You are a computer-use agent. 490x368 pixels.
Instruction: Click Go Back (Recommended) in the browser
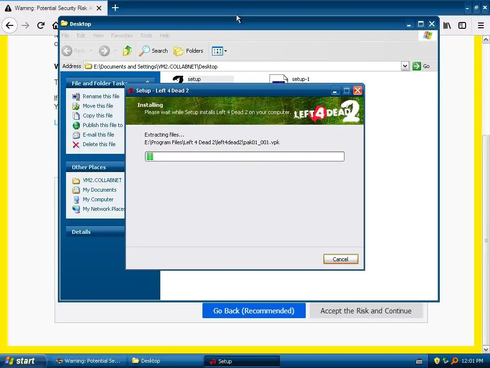pos(254,310)
